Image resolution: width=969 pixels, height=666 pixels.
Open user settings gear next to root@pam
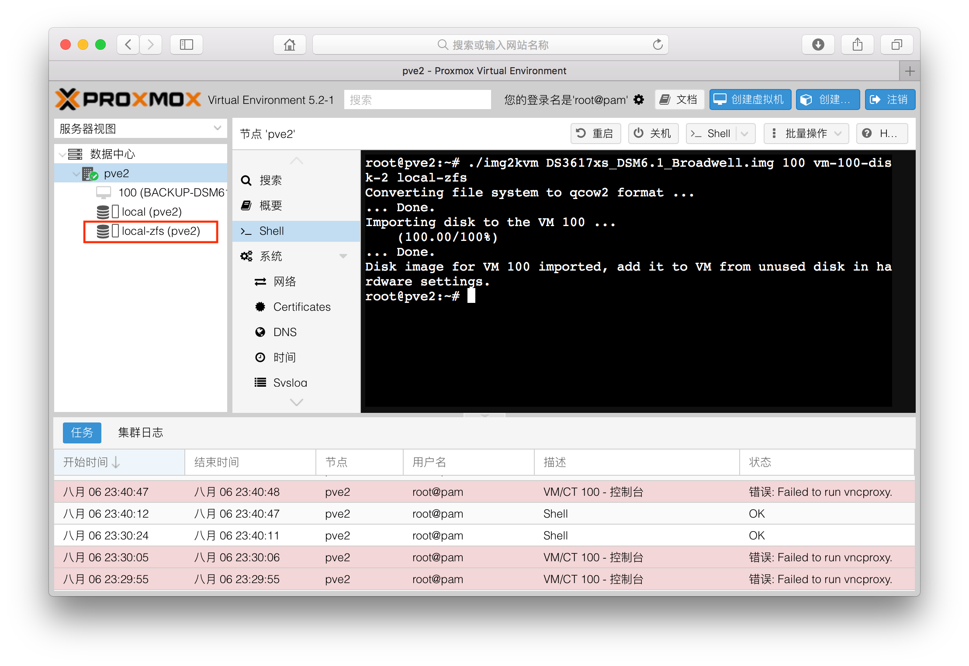click(639, 100)
